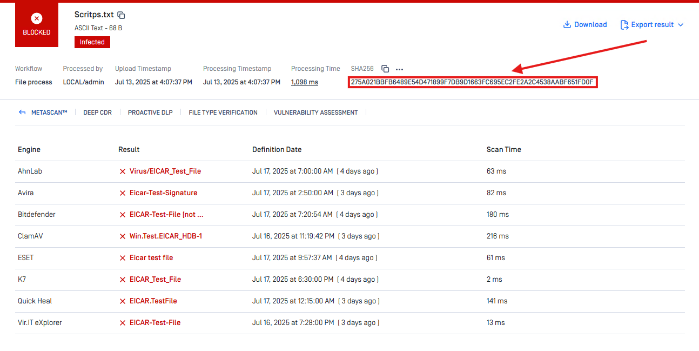Click the Download icon
The image size is (699, 351).
tap(567, 24)
